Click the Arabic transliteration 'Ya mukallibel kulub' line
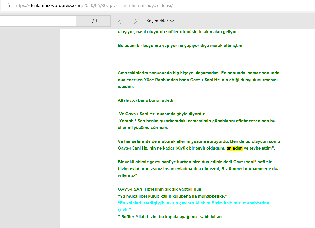 click(x=173, y=196)
